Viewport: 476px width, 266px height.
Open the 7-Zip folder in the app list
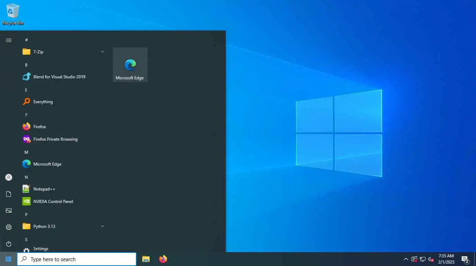[64, 52]
